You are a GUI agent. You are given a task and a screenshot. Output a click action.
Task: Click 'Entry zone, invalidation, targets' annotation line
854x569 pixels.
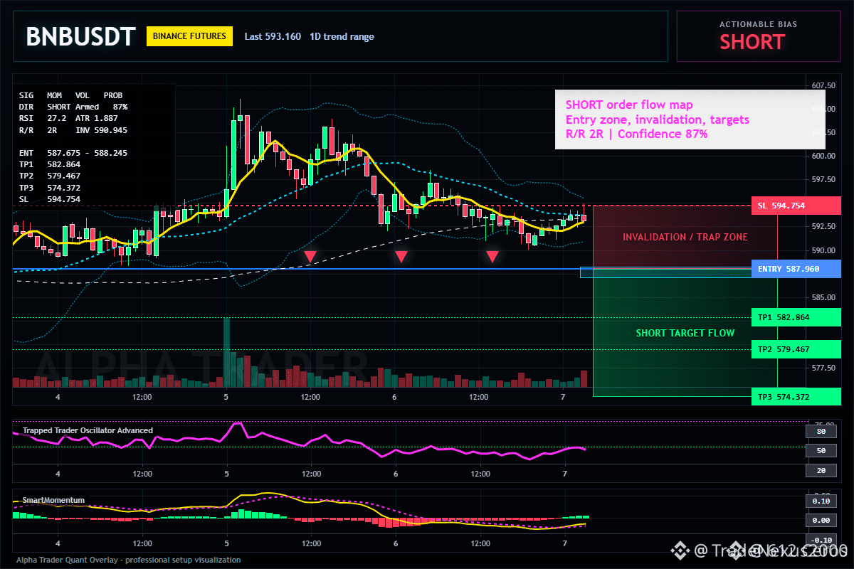(658, 119)
